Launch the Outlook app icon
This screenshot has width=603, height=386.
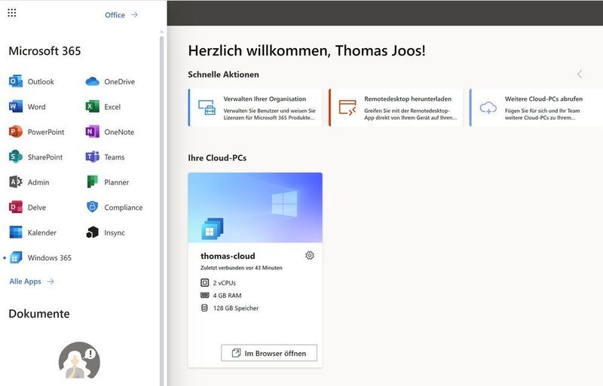(x=16, y=81)
